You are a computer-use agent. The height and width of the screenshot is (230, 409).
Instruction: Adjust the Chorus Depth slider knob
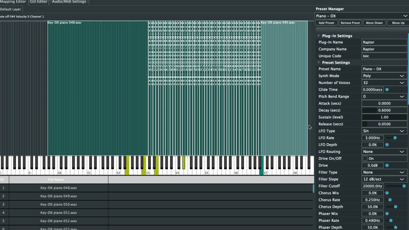pos(396,207)
